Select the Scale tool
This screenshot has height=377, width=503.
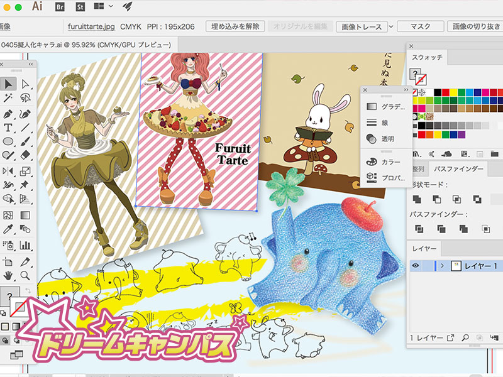[x=25, y=171]
